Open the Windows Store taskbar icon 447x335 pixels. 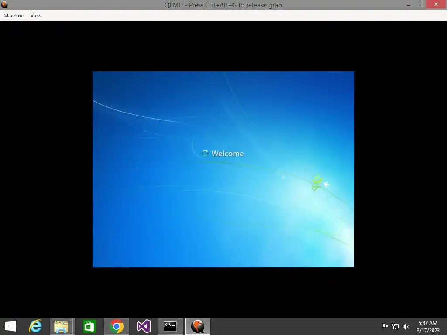point(89,326)
